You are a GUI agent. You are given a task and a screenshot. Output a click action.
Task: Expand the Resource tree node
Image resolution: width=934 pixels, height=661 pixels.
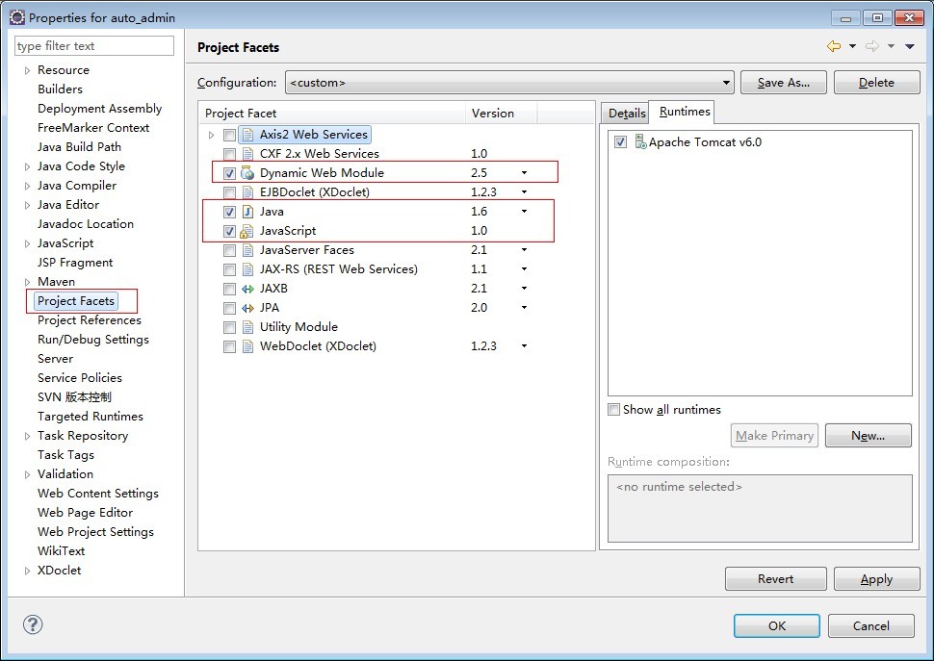27,70
